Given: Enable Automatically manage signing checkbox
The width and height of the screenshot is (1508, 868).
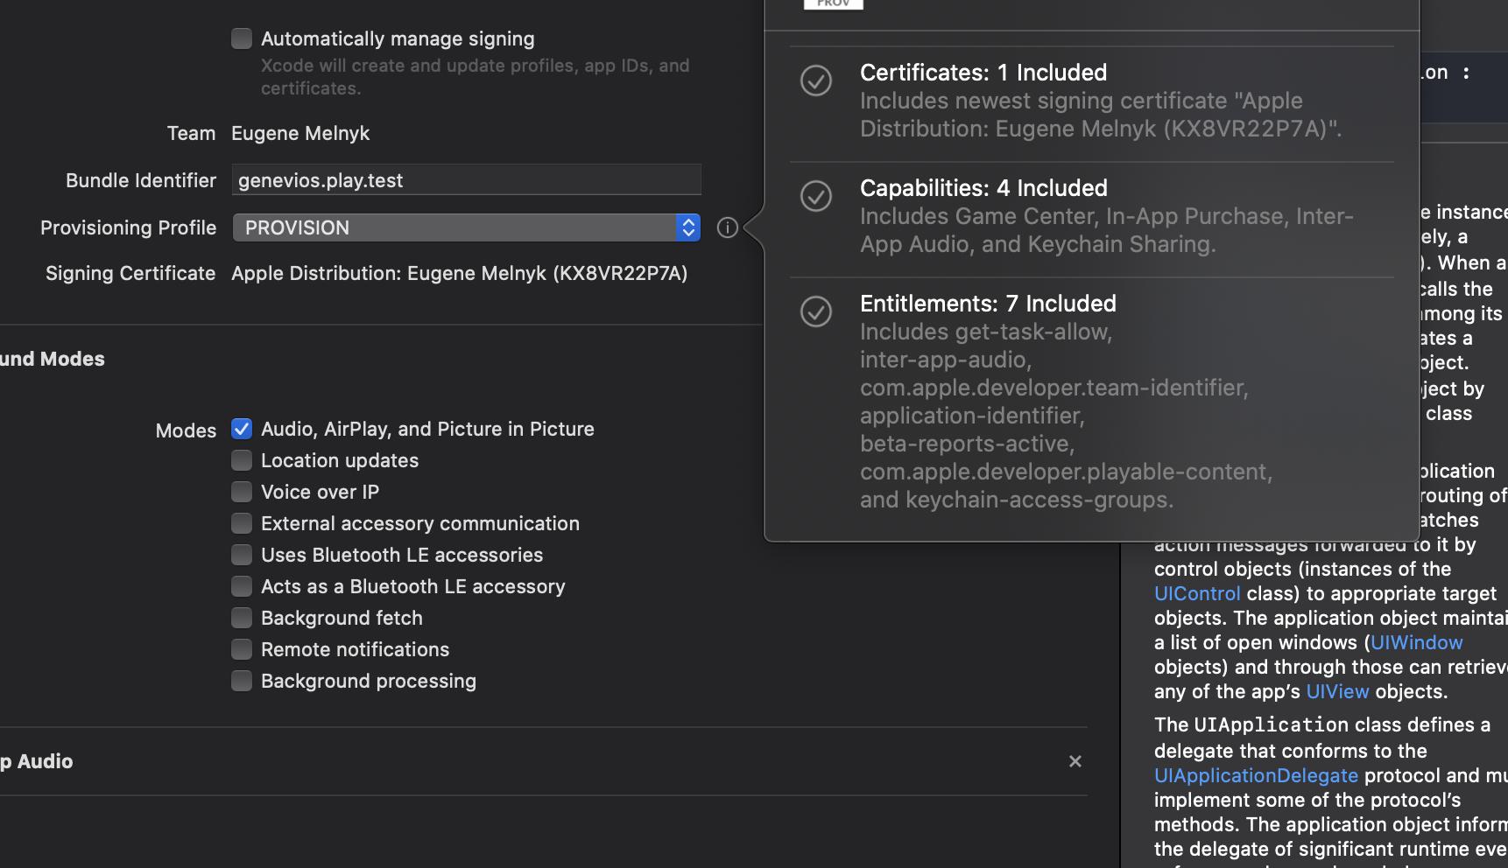Looking at the screenshot, I should click(x=242, y=38).
